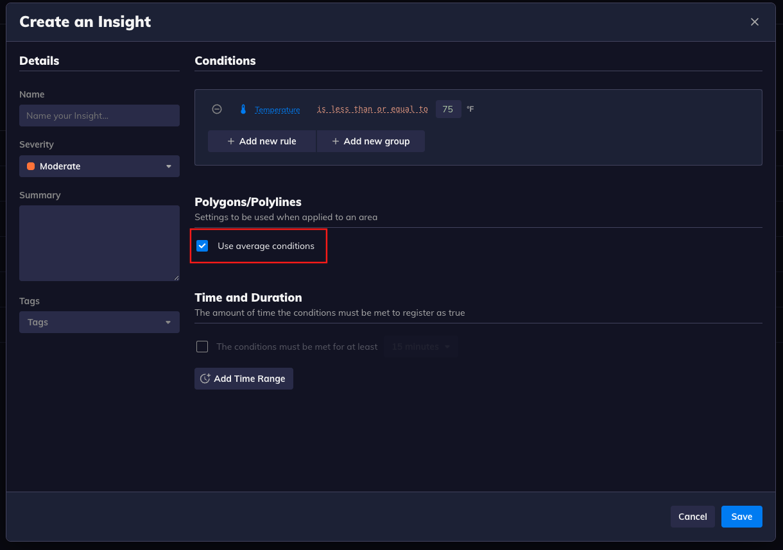The height and width of the screenshot is (550, 783).
Task: Click the Temperature parameter link
Action: 277,110
